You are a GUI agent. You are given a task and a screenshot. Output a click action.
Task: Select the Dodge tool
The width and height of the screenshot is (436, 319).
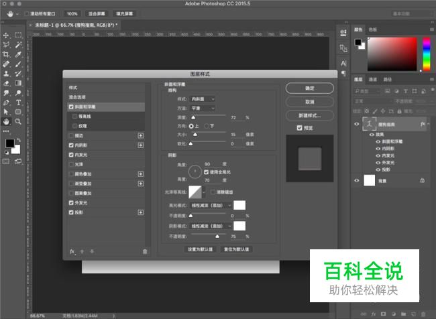(x=18, y=92)
